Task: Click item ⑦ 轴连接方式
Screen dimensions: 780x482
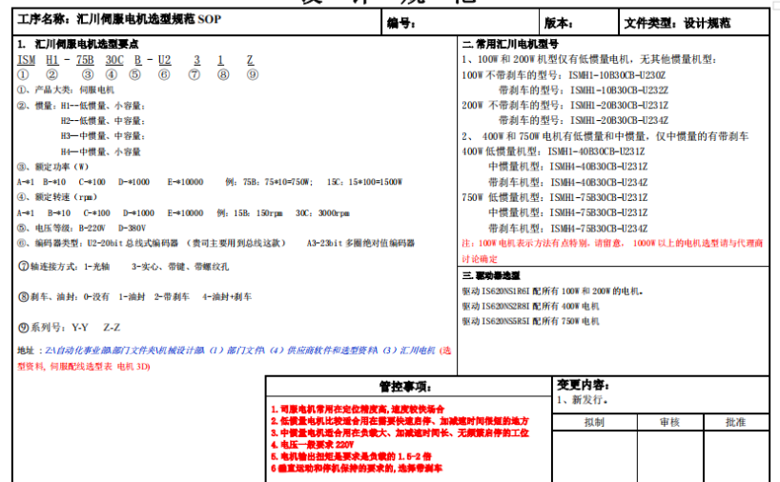Action: coord(95,267)
